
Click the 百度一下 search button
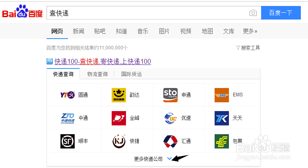pyautogui.click(x=281, y=13)
